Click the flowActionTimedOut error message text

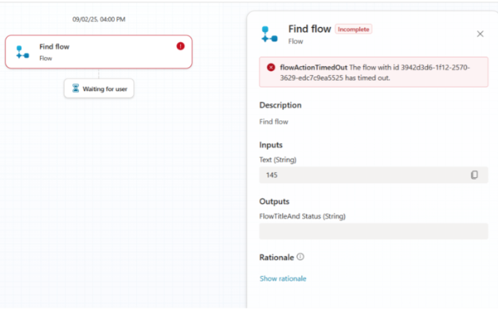(x=374, y=73)
